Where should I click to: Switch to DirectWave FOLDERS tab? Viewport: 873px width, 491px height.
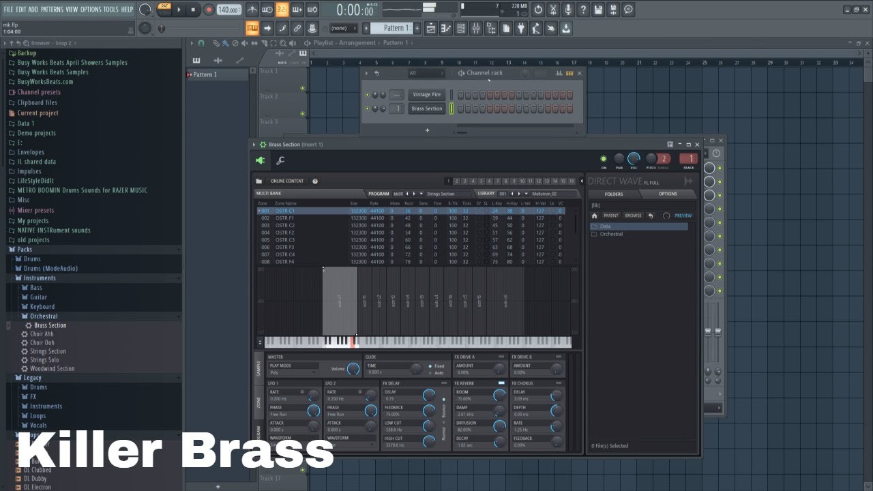tap(614, 194)
